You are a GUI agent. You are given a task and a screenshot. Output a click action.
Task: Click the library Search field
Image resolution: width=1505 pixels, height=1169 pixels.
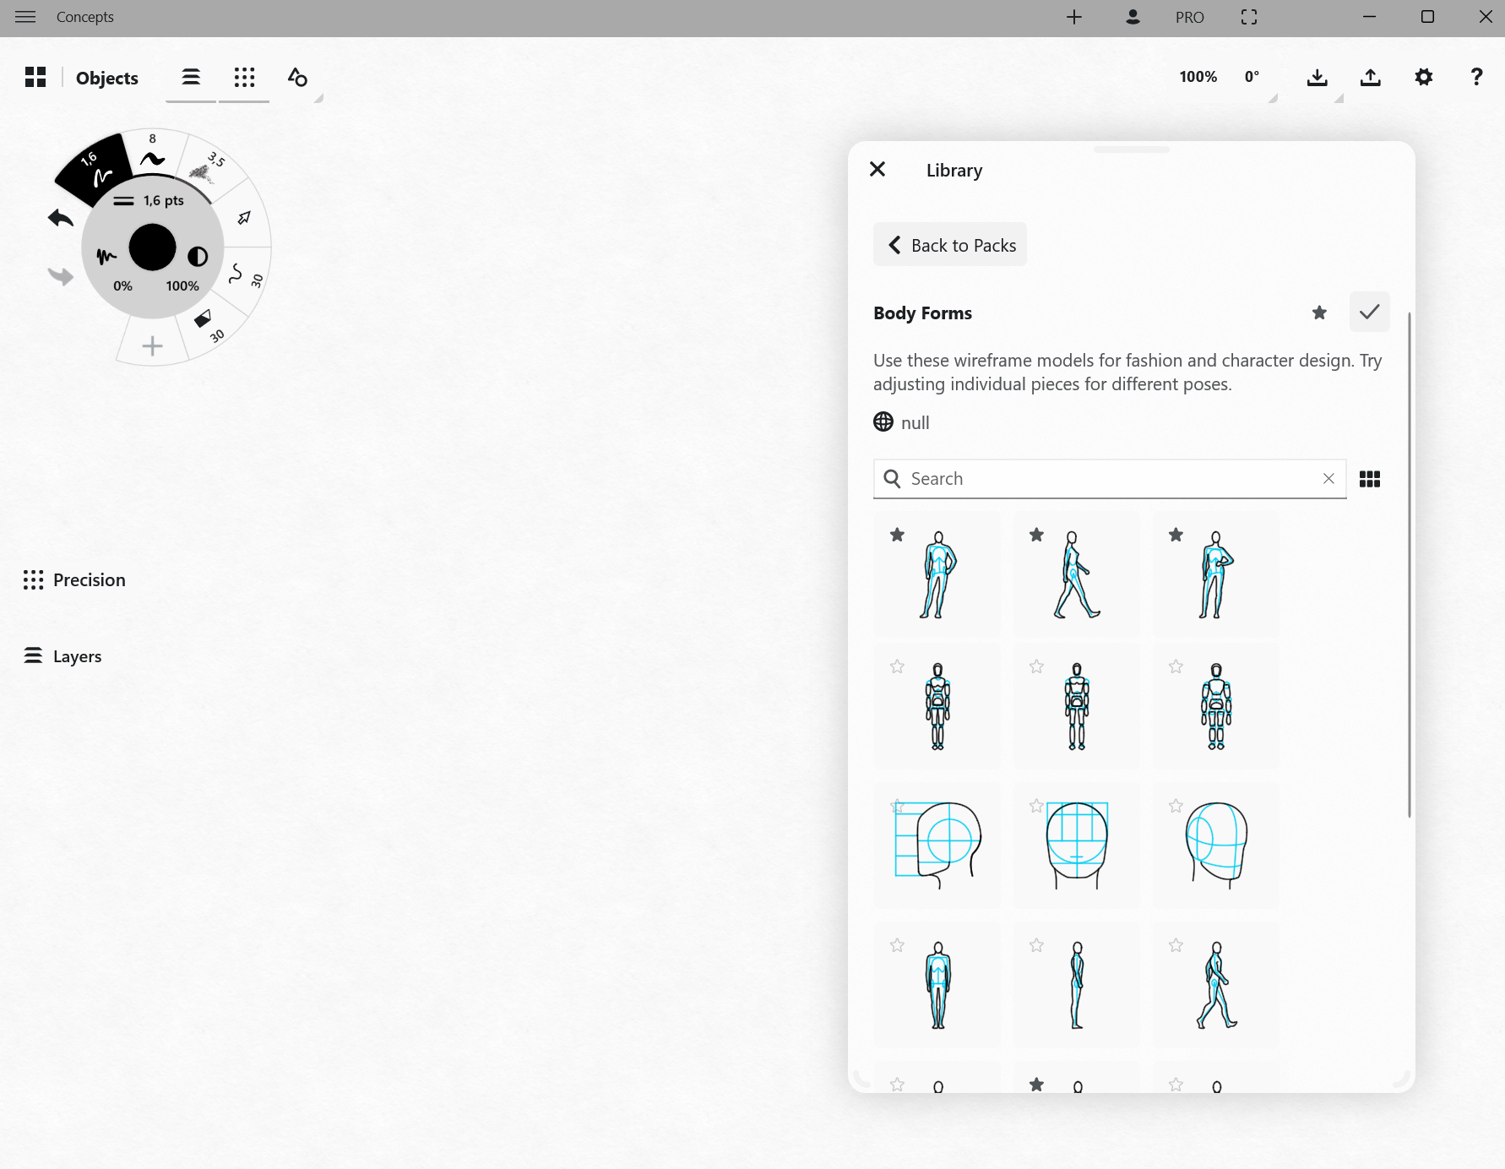click(1106, 479)
